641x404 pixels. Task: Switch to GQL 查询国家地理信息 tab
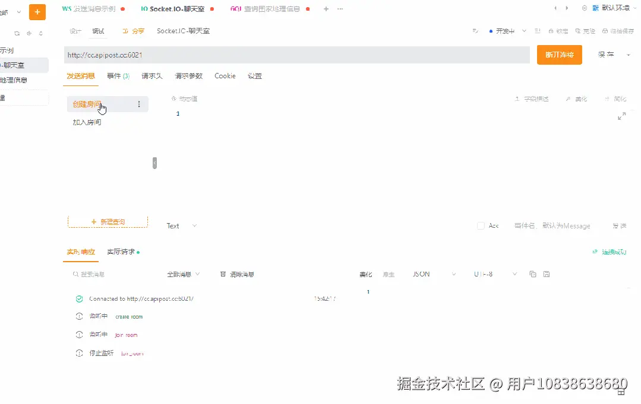click(270, 9)
